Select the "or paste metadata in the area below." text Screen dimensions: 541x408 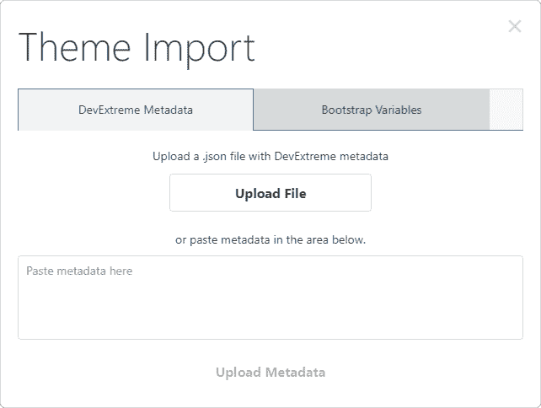click(270, 239)
